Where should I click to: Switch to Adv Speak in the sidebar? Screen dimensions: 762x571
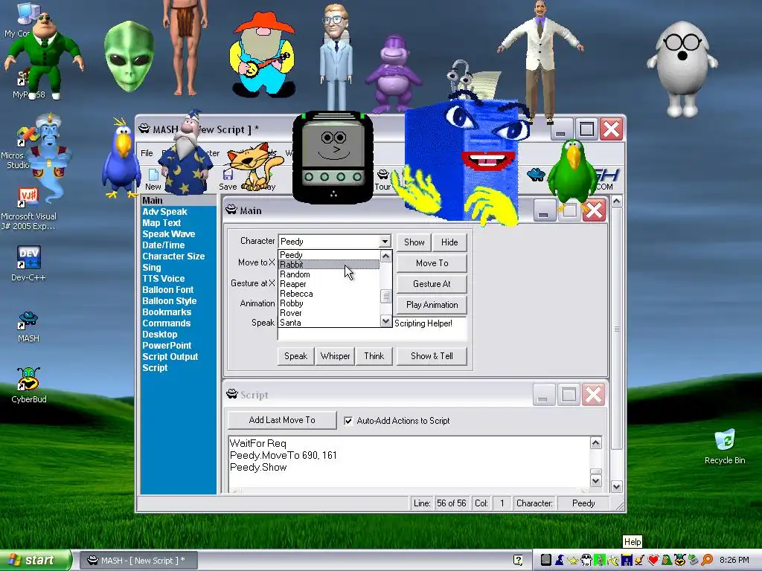164,212
